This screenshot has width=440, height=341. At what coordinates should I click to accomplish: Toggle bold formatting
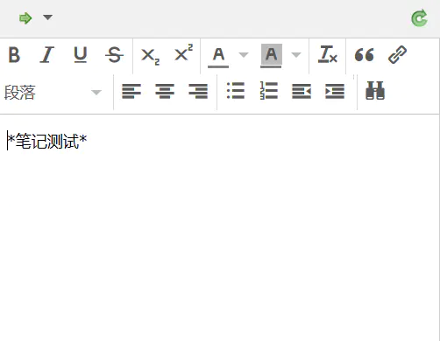pos(14,54)
